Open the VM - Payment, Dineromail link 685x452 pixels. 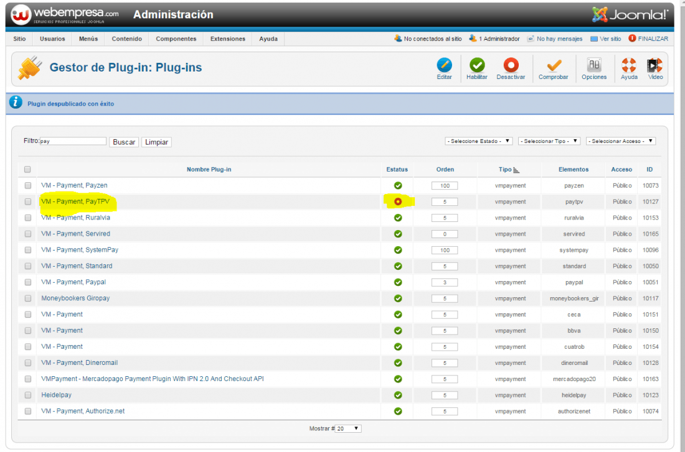80,362
